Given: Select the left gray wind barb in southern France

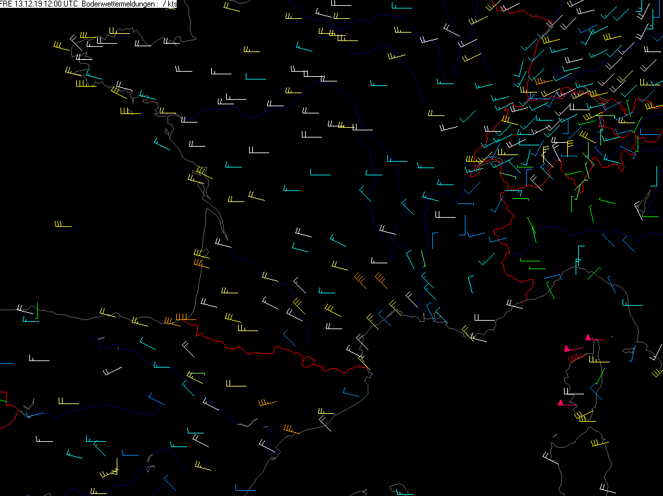Looking at the screenshot, I should click(361, 280).
